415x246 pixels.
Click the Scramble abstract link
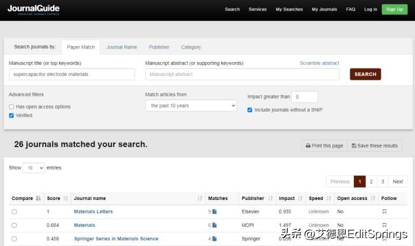pyautogui.click(x=319, y=63)
